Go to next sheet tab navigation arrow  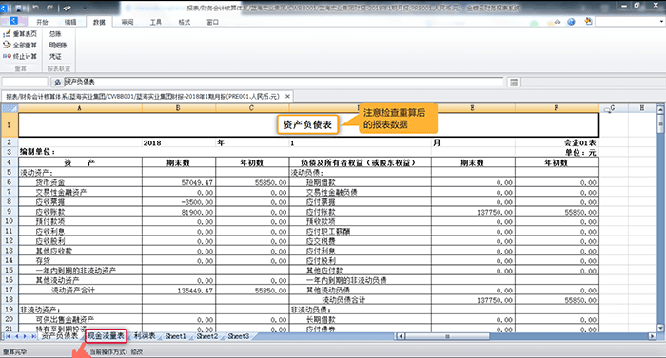(25, 336)
